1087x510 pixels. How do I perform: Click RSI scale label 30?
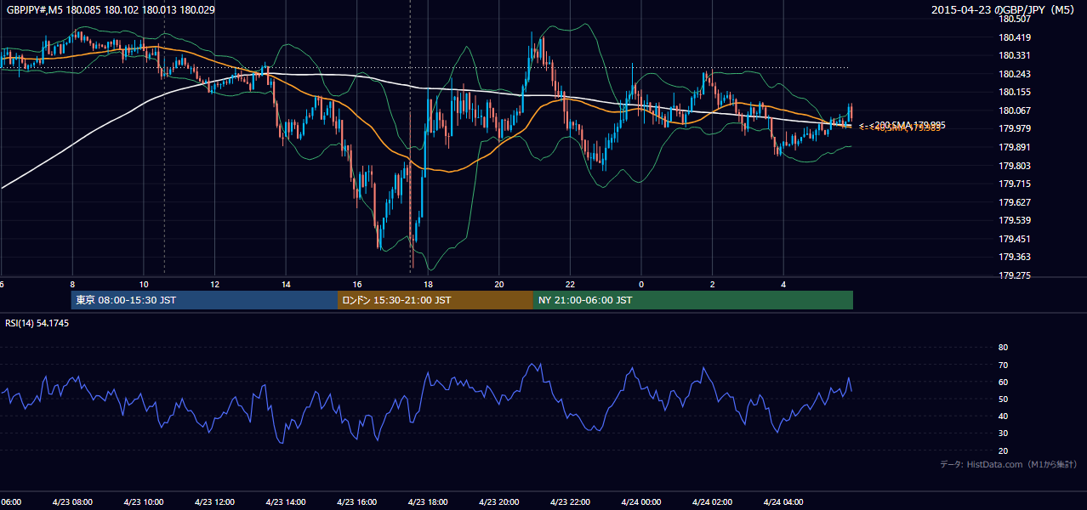click(x=1003, y=433)
